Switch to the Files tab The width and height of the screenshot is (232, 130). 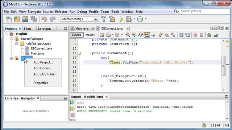tap(28, 29)
